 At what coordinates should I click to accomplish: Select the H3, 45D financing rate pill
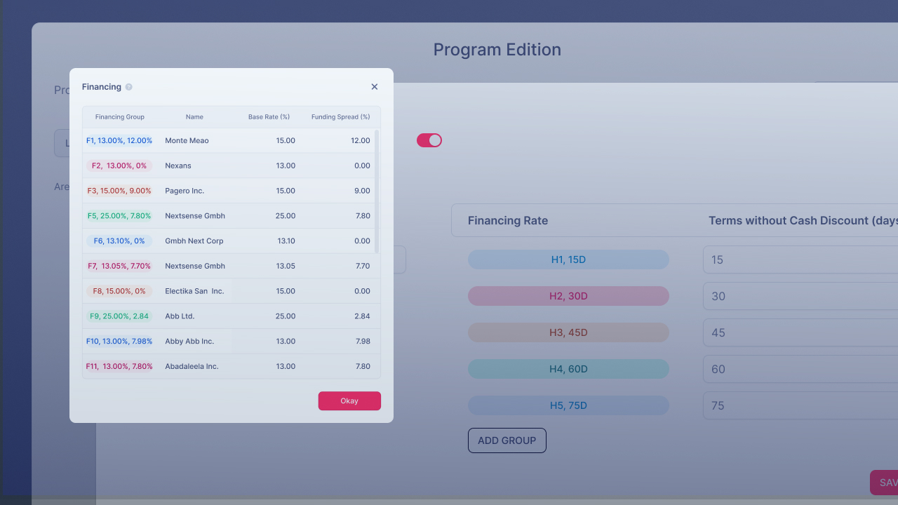point(568,332)
